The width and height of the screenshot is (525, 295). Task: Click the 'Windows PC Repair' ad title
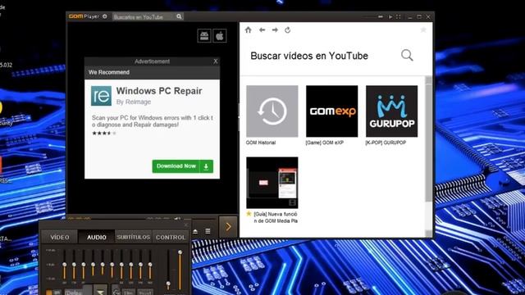point(159,91)
